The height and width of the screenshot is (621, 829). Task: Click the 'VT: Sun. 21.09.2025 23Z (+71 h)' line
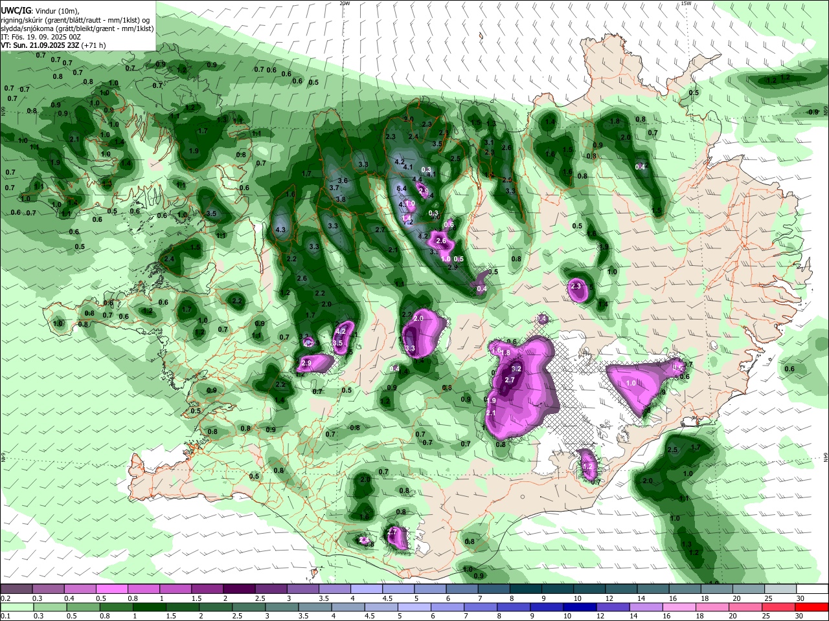point(53,45)
